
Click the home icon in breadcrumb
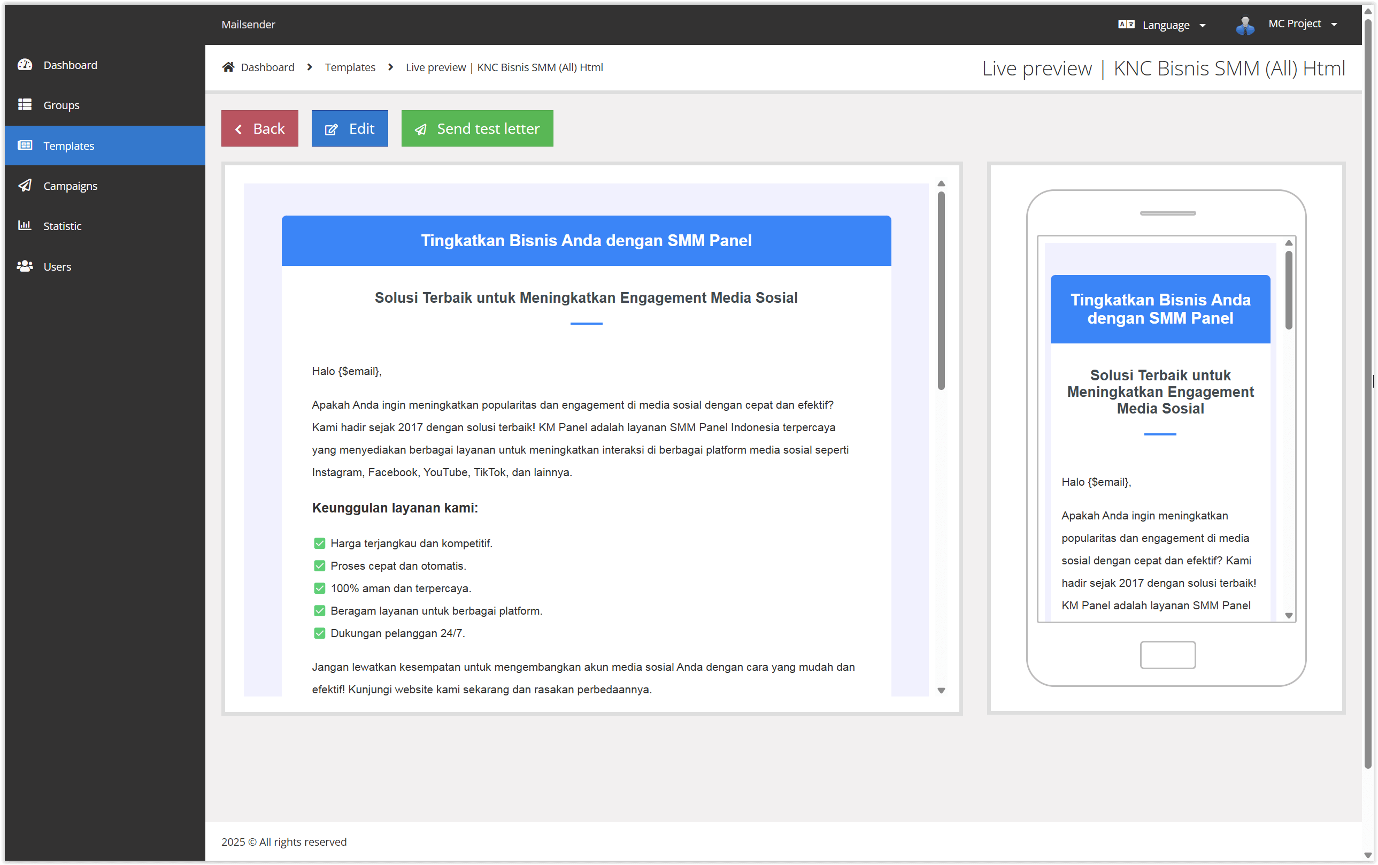228,67
